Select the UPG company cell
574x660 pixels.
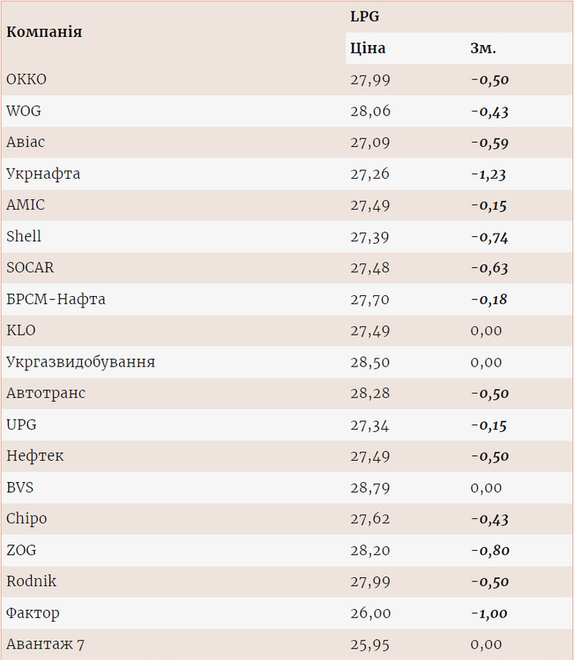[x=21, y=425]
